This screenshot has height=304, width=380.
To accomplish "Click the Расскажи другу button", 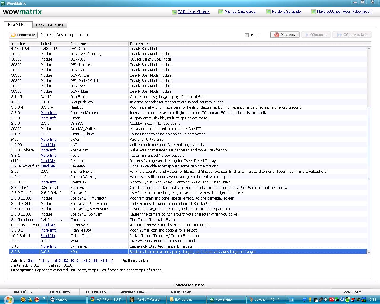I will 59,292.
